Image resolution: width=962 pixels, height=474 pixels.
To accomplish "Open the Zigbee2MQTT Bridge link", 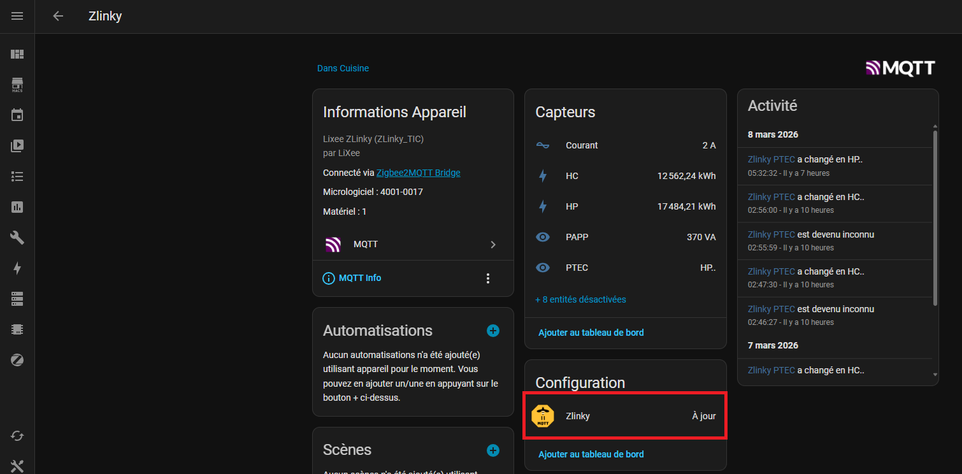I will [418, 173].
